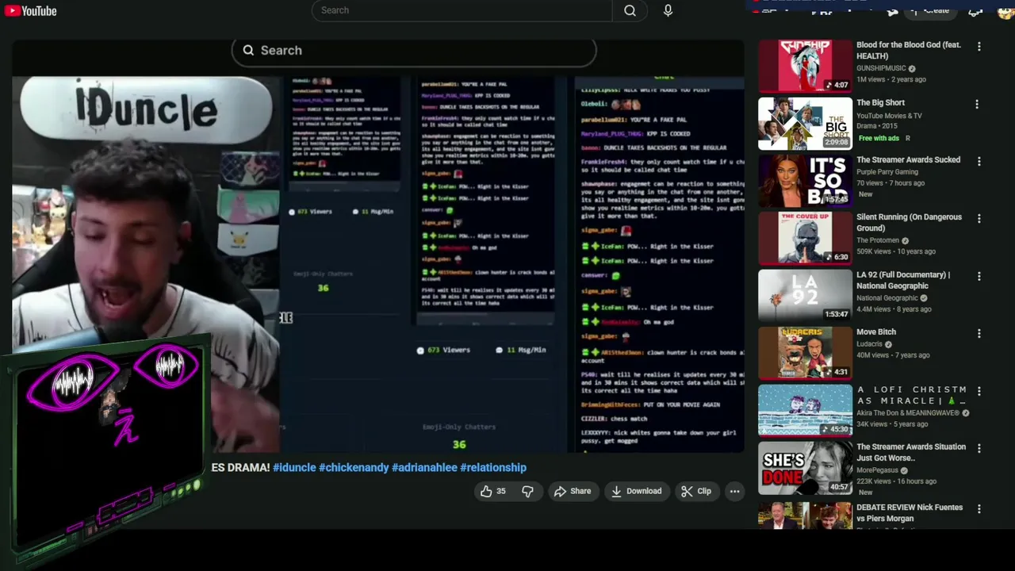Visit Purple Parry Gaming channel
Screen dimensions: 1015x571
(887, 171)
